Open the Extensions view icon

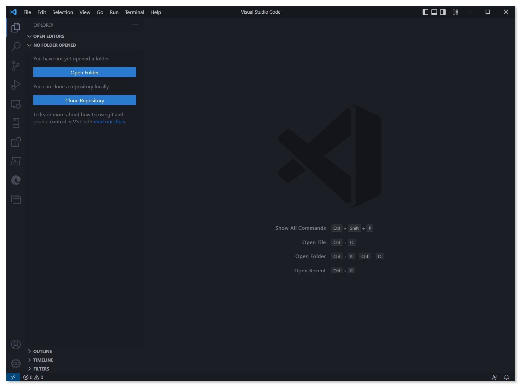[16, 142]
